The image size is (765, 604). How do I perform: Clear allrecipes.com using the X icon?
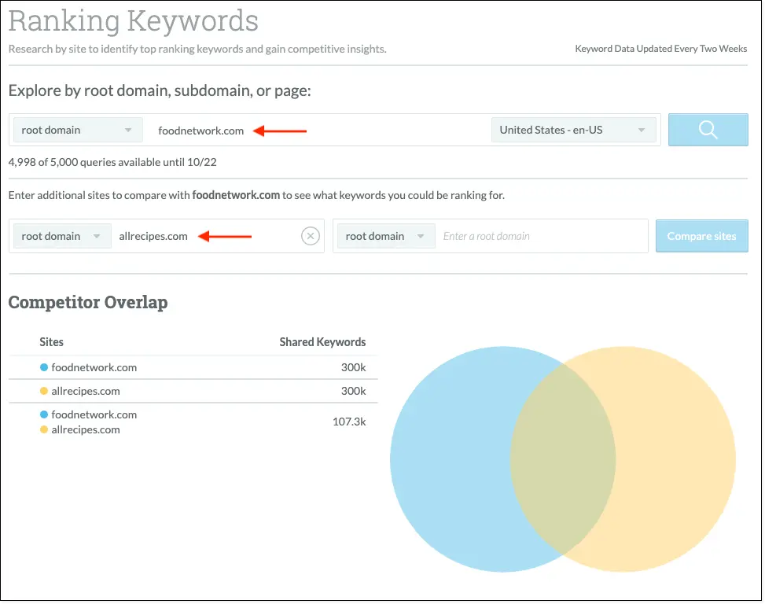click(x=310, y=235)
